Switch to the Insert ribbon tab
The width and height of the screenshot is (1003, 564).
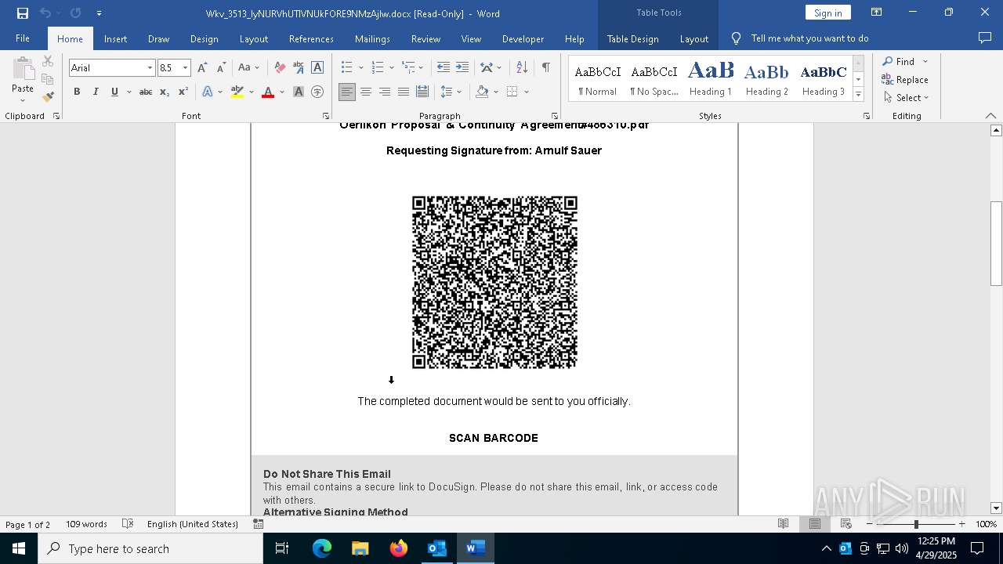(x=115, y=39)
